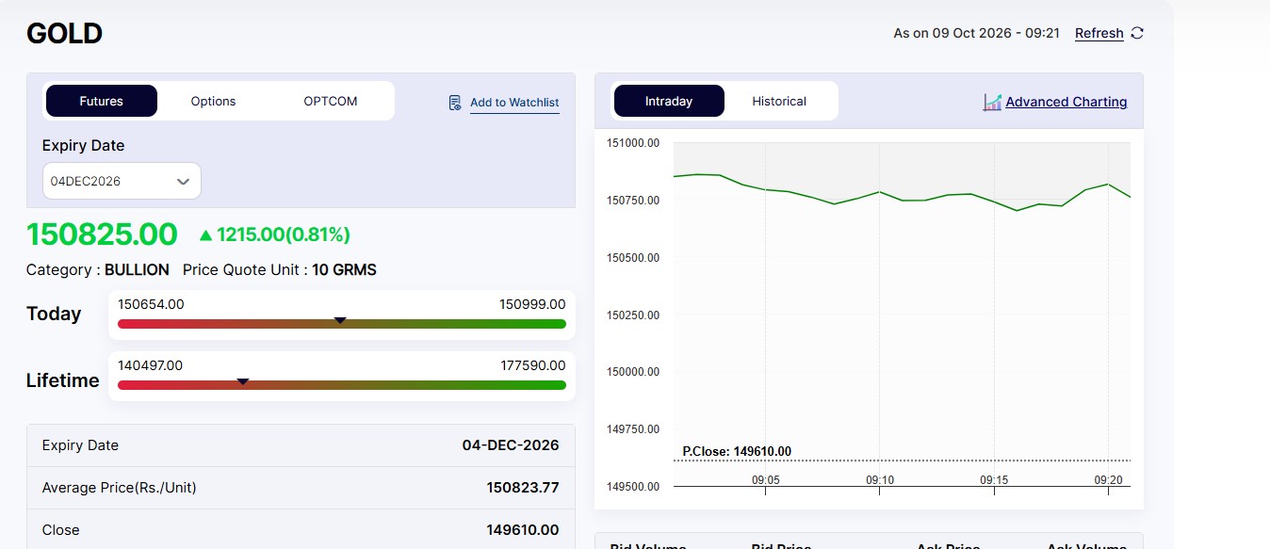Click the Refresh link
The width and height of the screenshot is (1270, 549).
[1099, 33]
